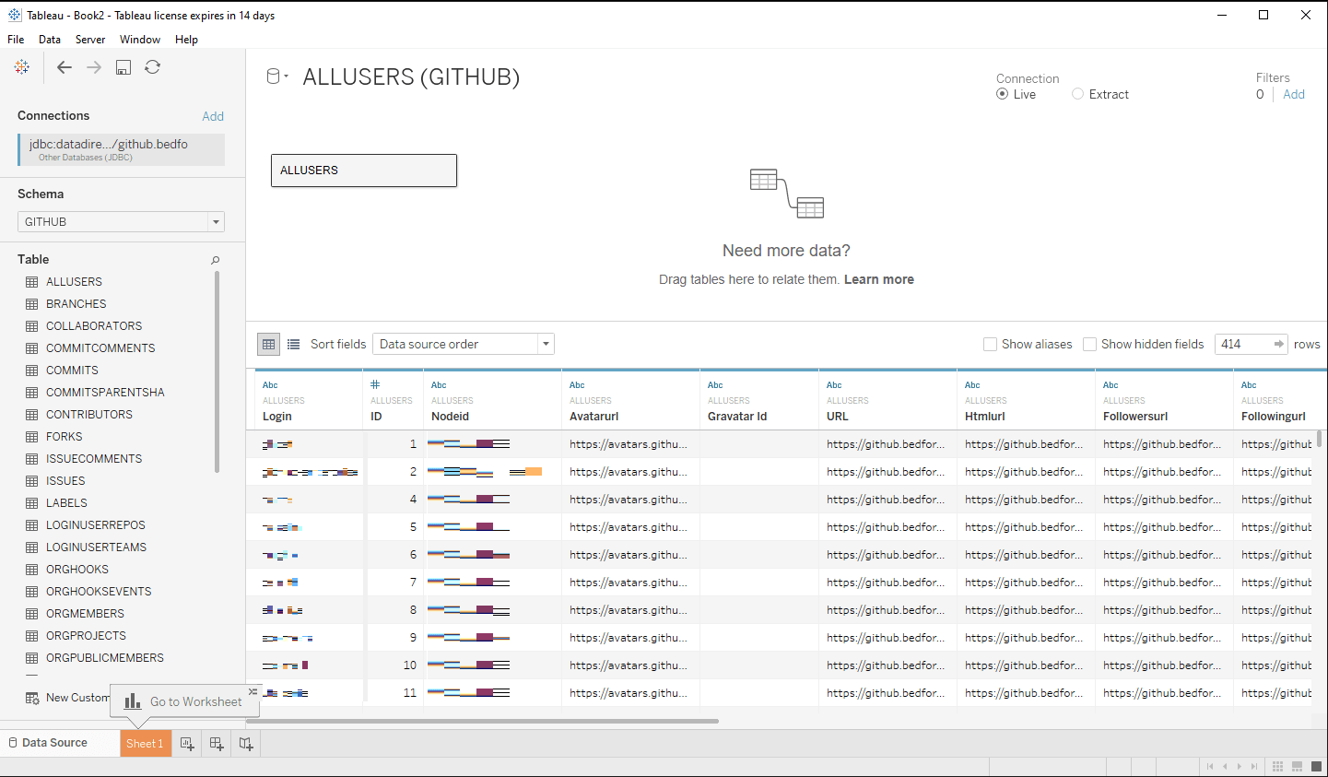Select the ORGMEMBERS table

click(x=85, y=614)
